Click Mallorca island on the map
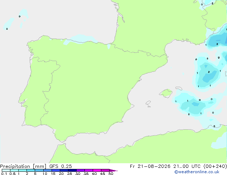Image resolution: width=227 pixels, height=175 pixels. (x=166, y=93)
